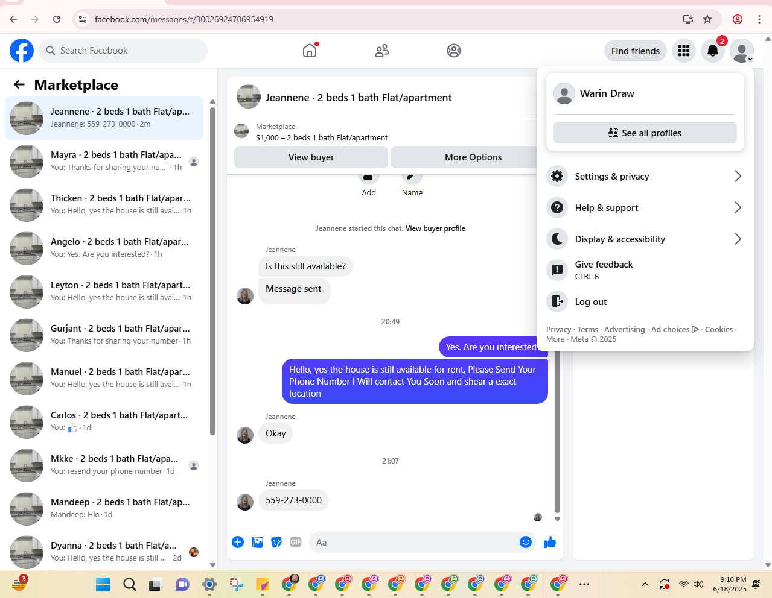This screenshot has width=772, height=598.
Task: Open the Facebook logo home link
Action: [x=22, y=51]
